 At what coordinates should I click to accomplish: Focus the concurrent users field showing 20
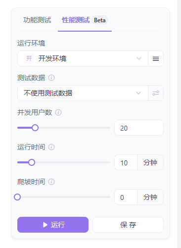click(139, 128)
